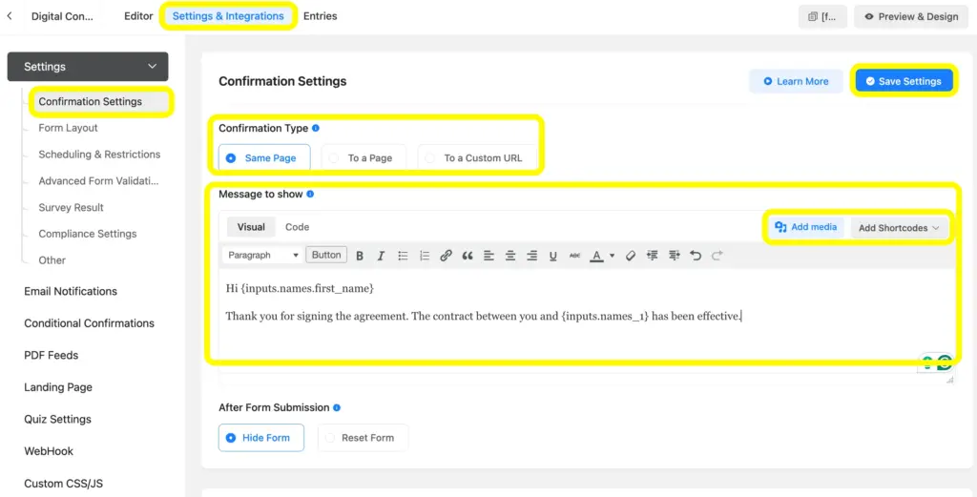Screen dimensions: 977x497
Task: Click the Grammarly icon in the editor
Action: click(945, 361)
